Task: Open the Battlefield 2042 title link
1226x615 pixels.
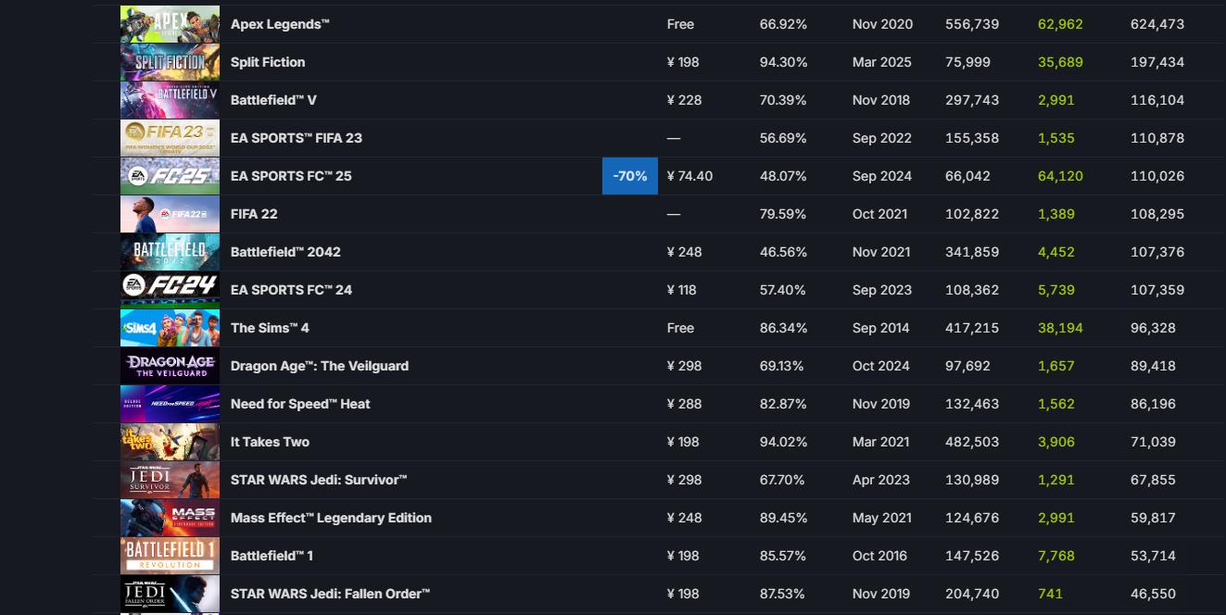Action: point(285,252)
